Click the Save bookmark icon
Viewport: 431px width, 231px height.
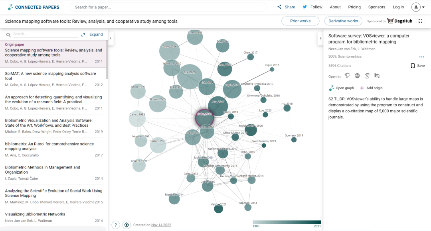click(x=413, y=66)
